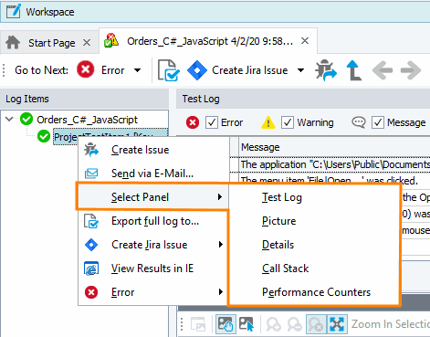Click the bug icon beside Create Issue menu item

point(91,150)
